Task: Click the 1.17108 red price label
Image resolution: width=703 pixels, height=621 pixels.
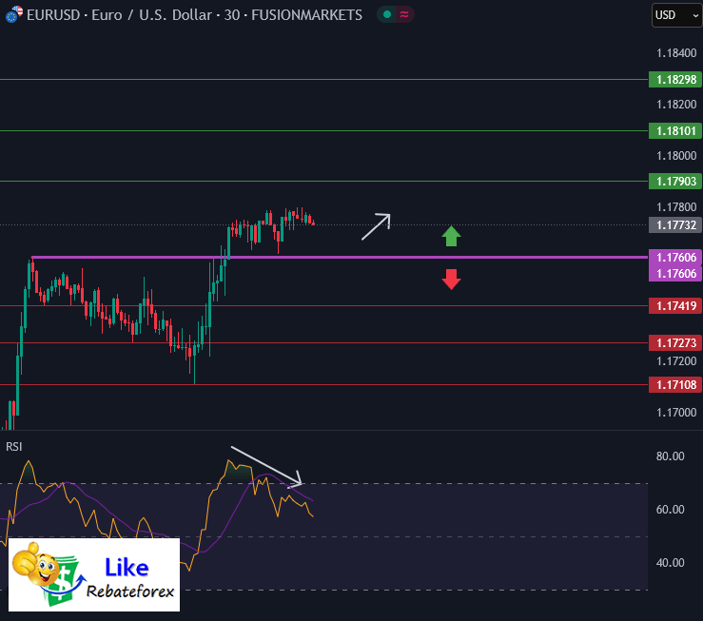Action: pyautogui.click(x=675, y=385)
